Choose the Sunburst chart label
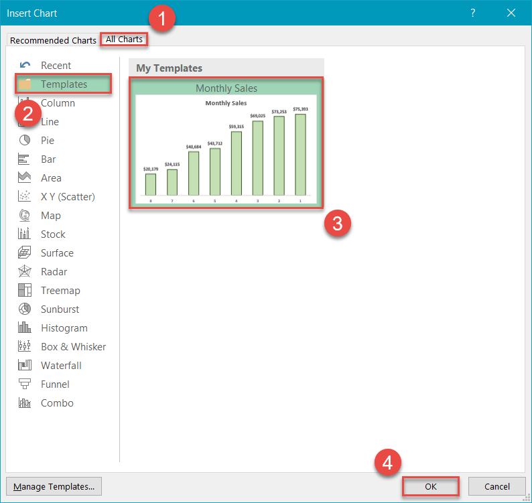Image resolution: width=532 pixels, height=503 pixels. 60,309
